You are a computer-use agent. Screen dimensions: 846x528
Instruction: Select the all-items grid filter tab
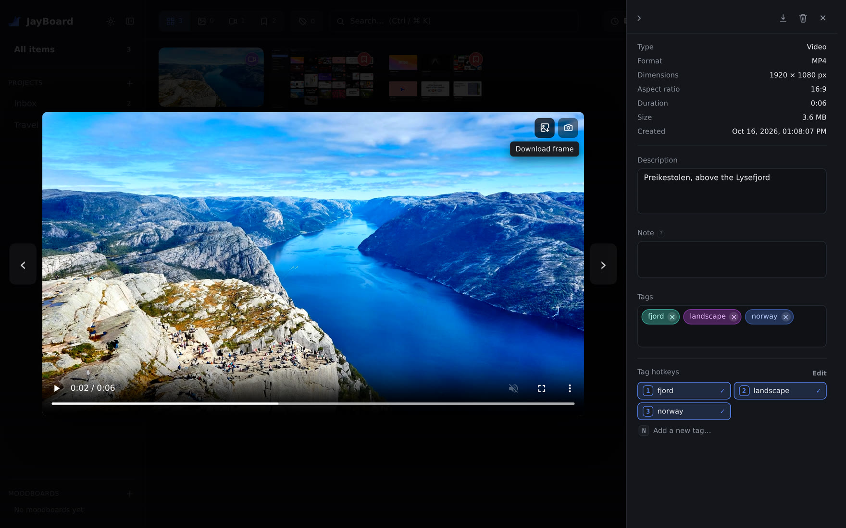tap(174, 21)
